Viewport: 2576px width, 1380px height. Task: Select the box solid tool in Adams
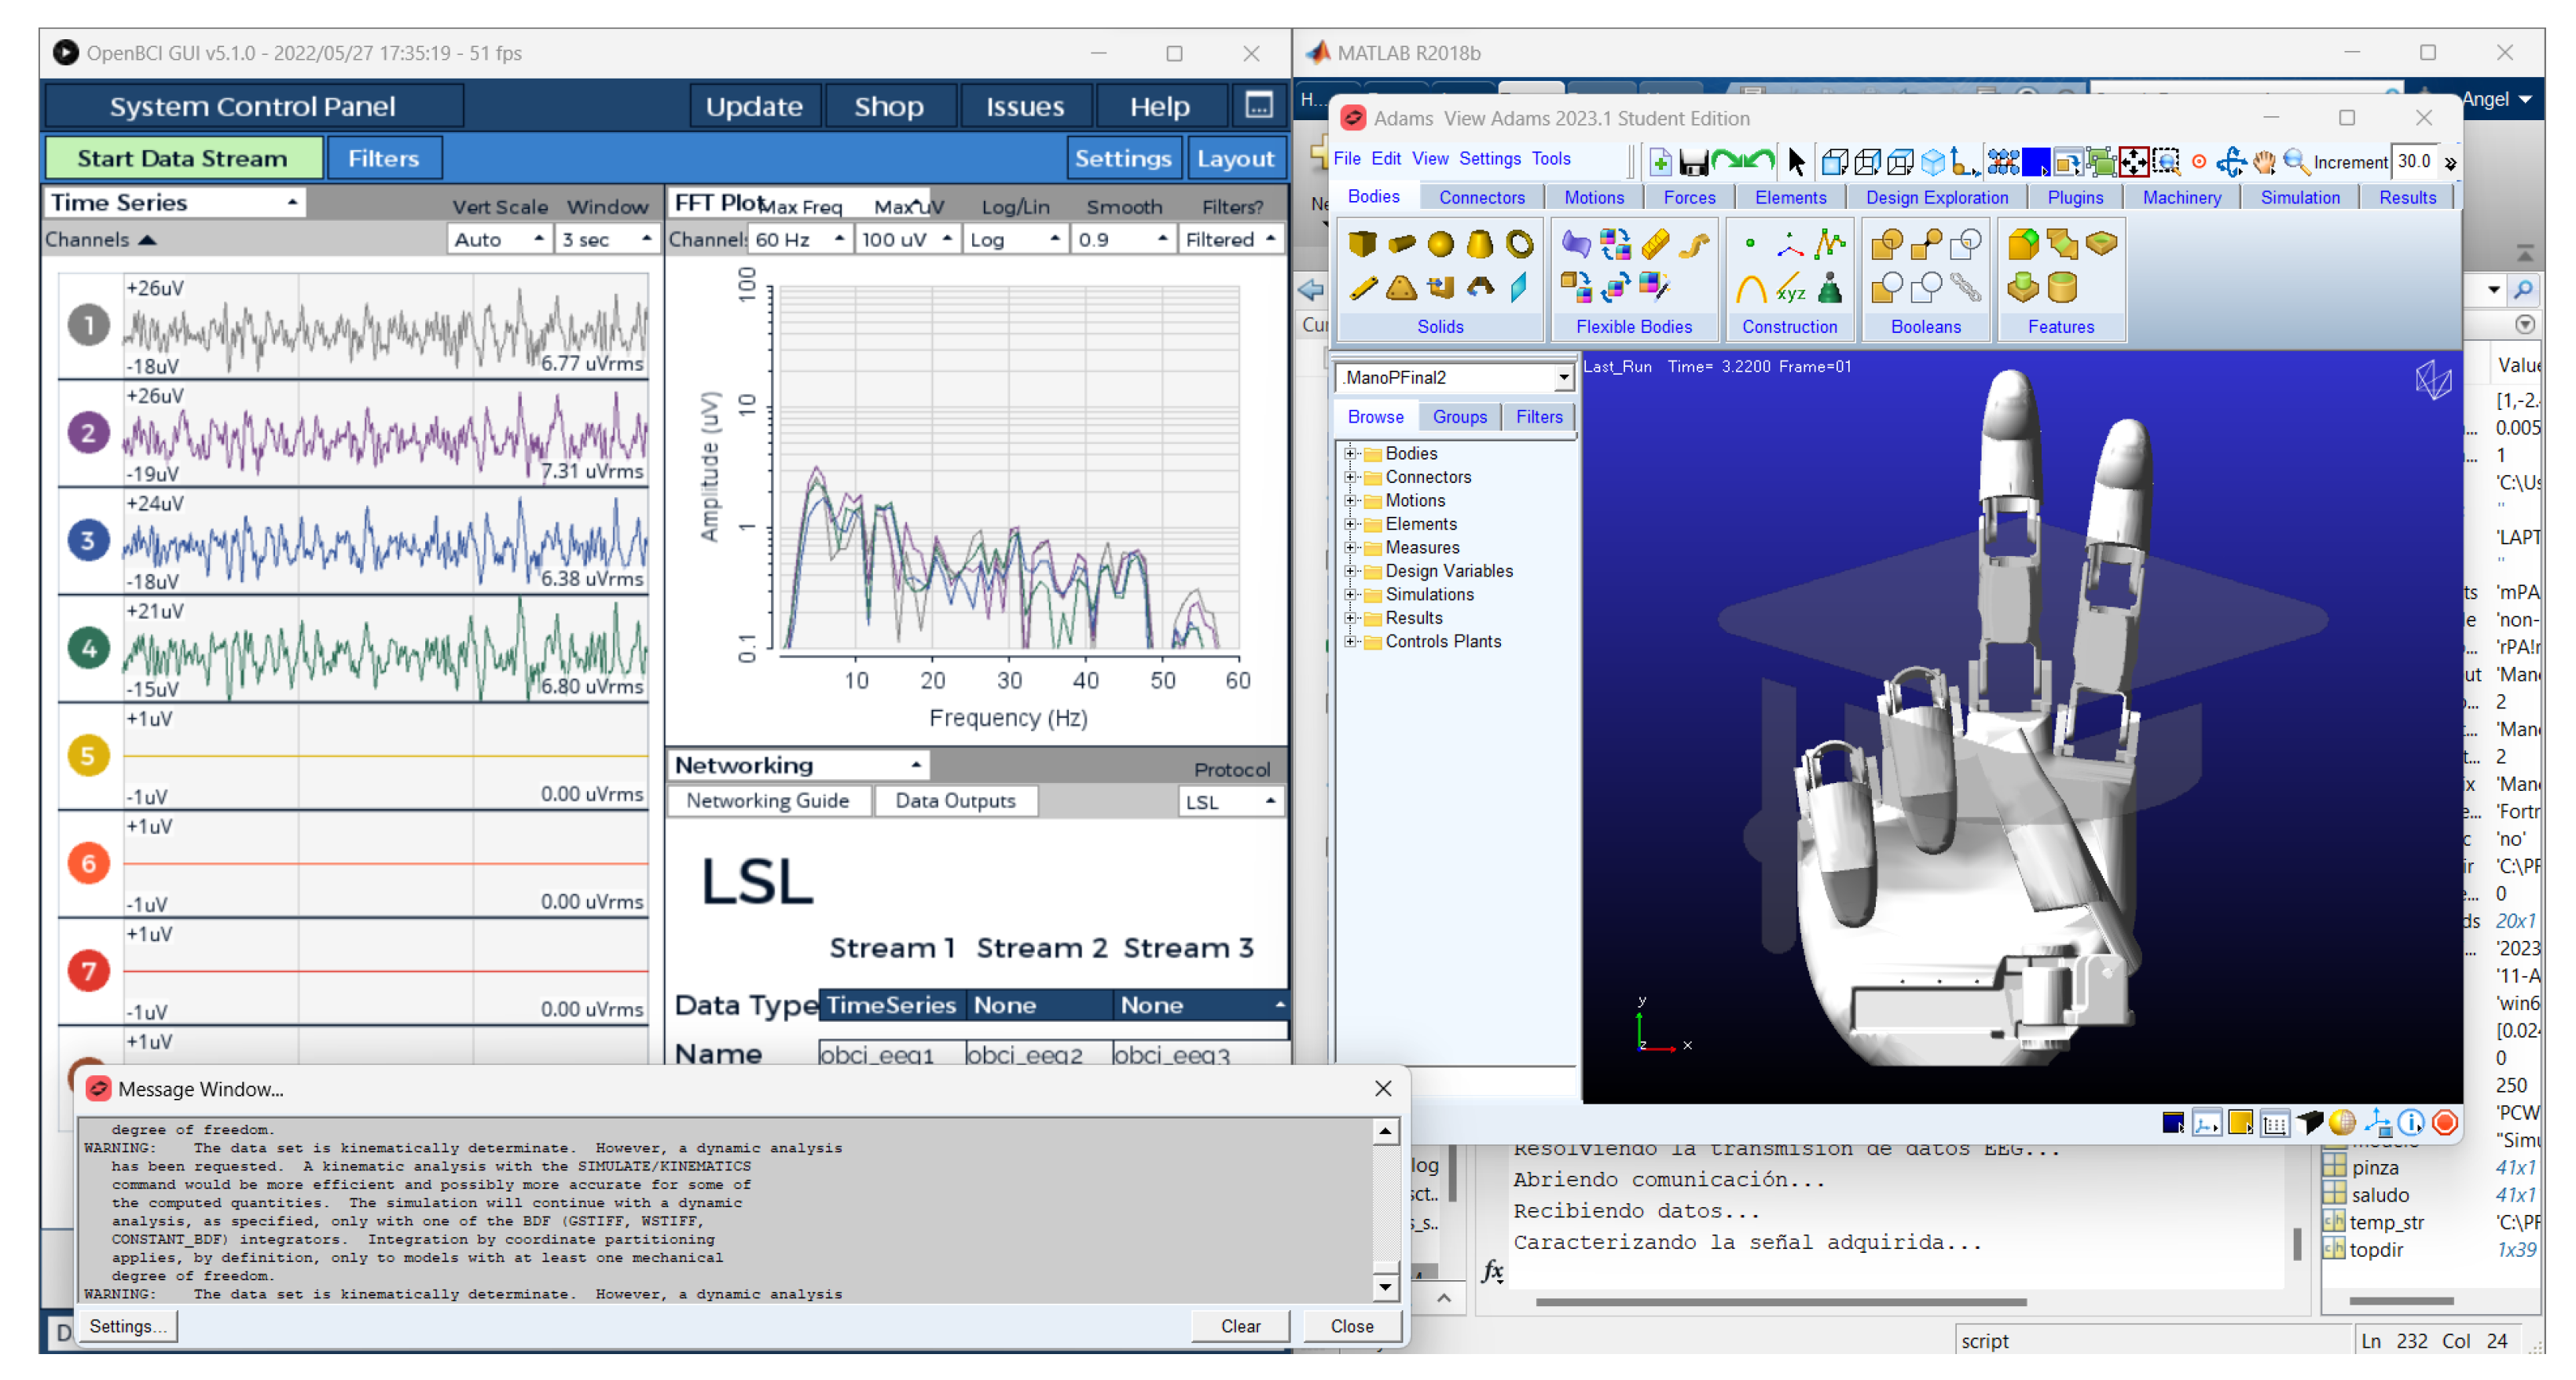[1361, 243]
